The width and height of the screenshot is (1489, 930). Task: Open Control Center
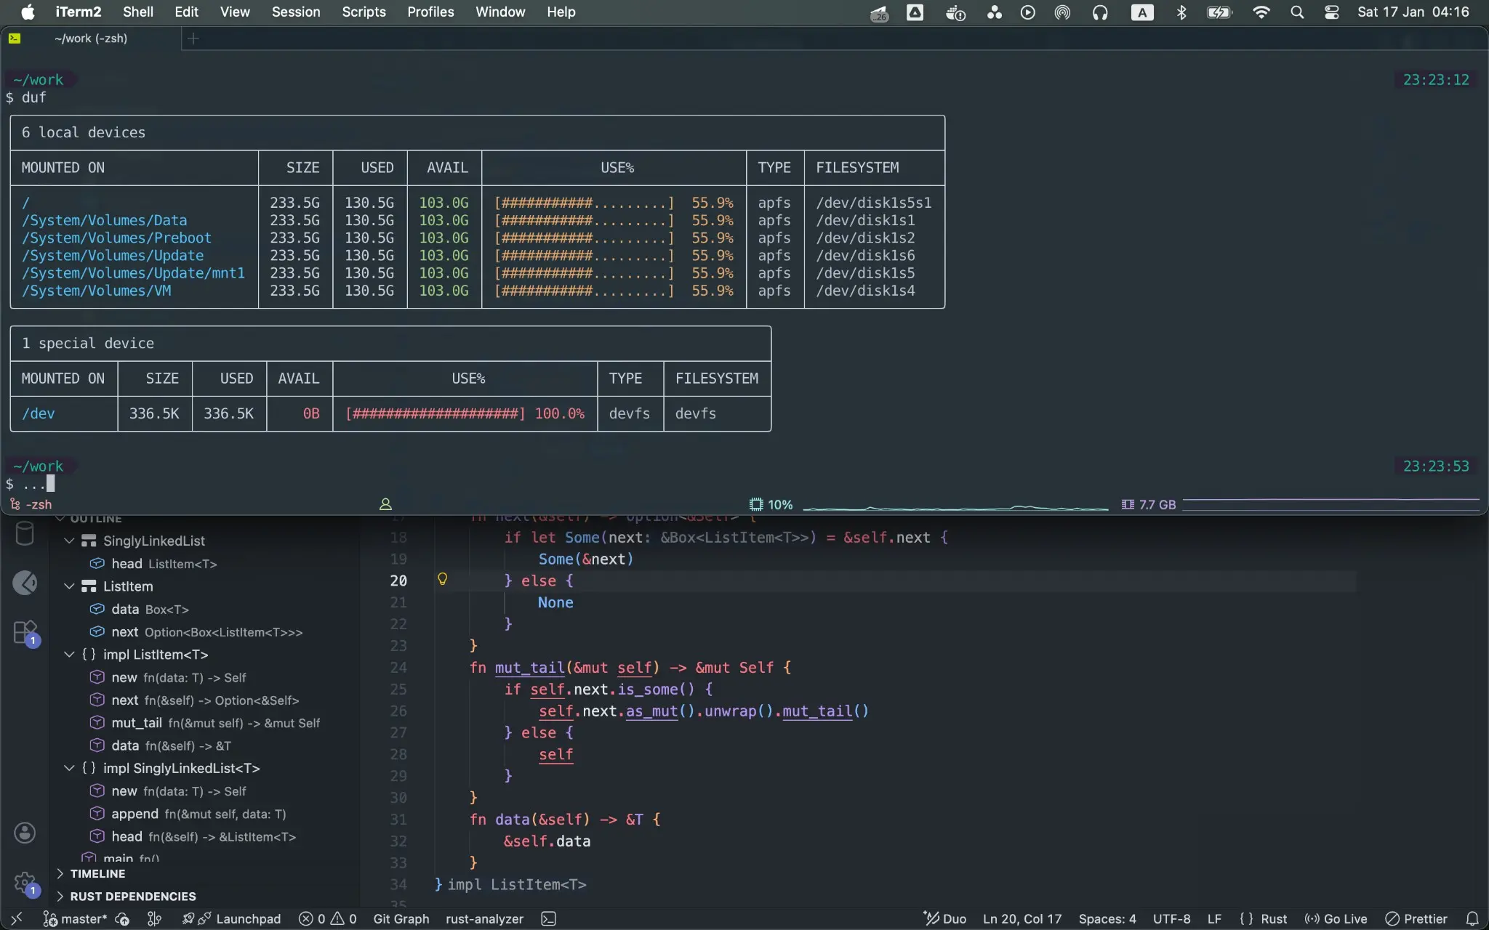point(1332,12)
